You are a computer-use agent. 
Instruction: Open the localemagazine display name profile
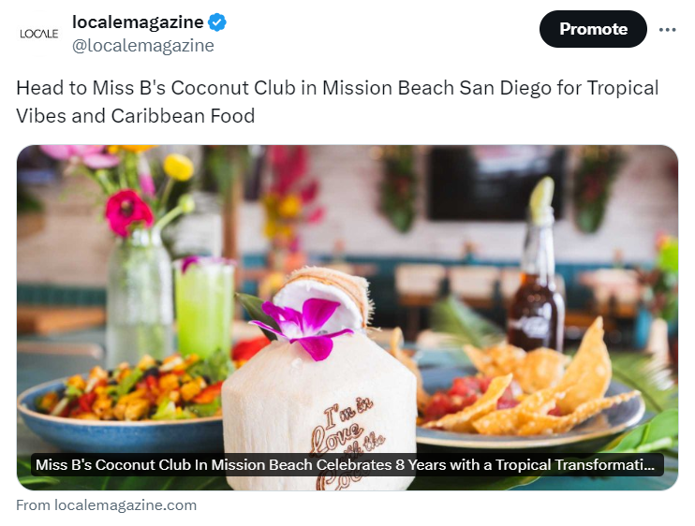pos(138,22)
